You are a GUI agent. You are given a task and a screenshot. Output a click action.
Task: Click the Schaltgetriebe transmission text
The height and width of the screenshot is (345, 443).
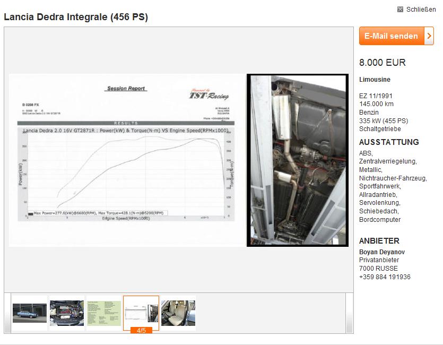pyautogui.click(x=380, y=129)
